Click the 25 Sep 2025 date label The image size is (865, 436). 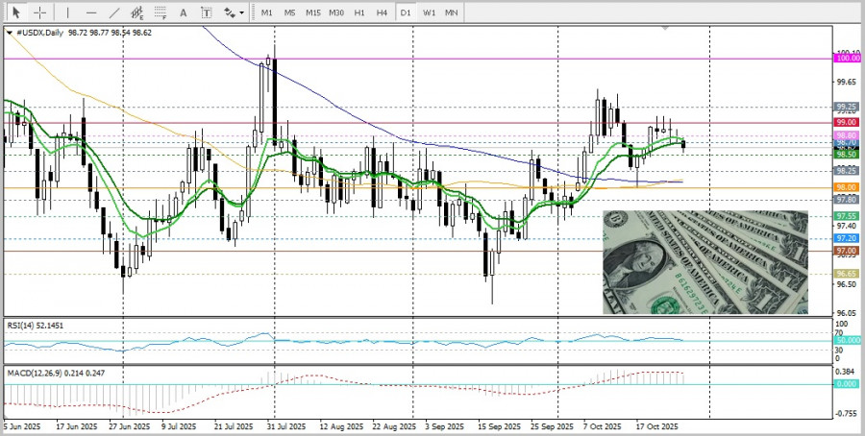(553, 426)
